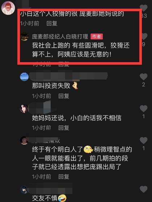Open the avatar beside '交友不慎' comment
The image size is (152, 202).
[24, 189]
